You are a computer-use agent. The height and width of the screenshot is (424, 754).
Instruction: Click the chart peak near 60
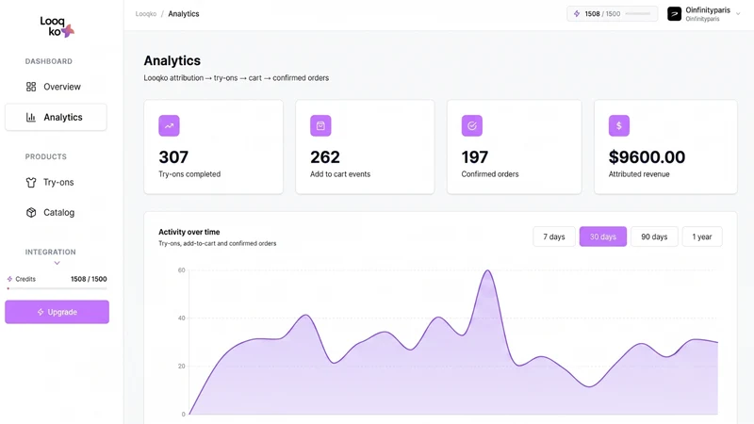coord(487,271)
